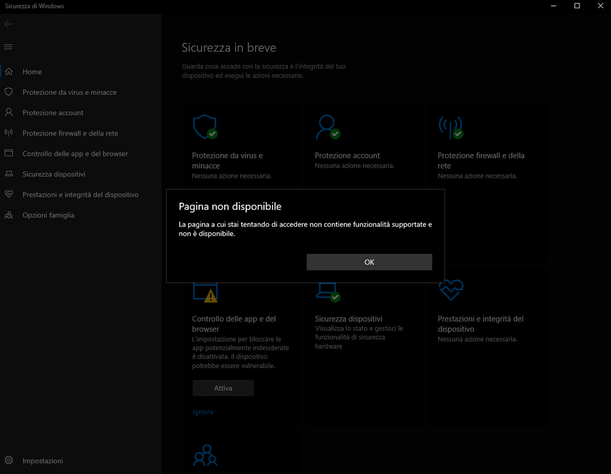
Task: Click the large laptop device security tile icon
Action: click(x=328, y=293)
